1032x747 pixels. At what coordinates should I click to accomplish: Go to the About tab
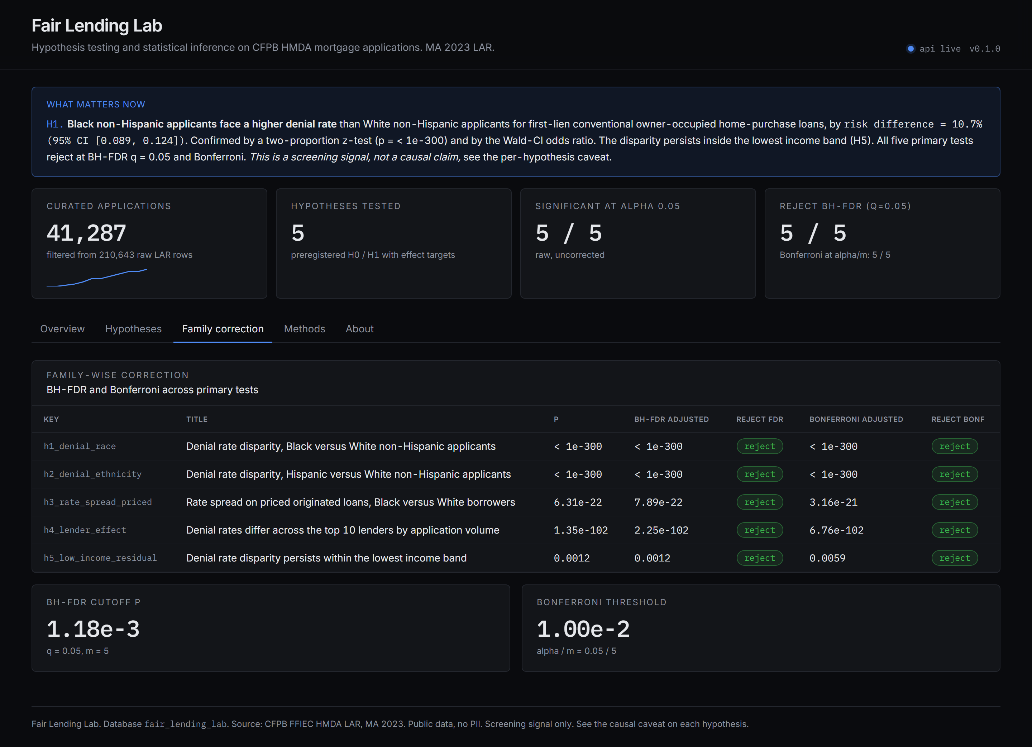359,329
